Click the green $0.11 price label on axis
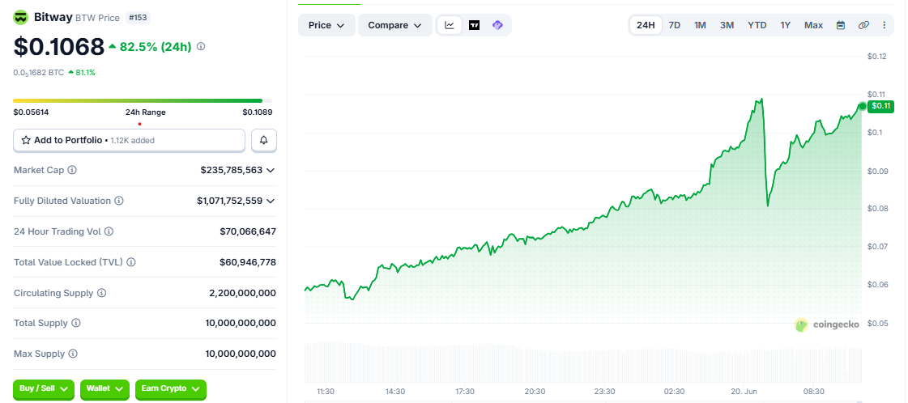This screenshot has height=403, width=908. click(880, 106)
